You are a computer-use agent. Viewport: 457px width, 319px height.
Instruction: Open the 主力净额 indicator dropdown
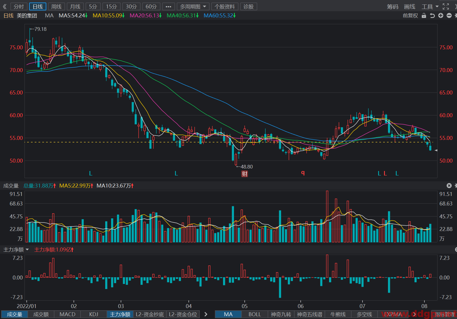pyautogui.click(x=16, y=249)
